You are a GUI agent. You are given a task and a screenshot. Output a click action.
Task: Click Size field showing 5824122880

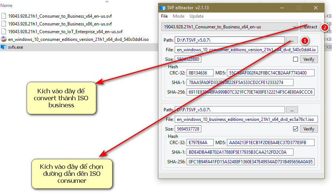click(x=188, y=59)
